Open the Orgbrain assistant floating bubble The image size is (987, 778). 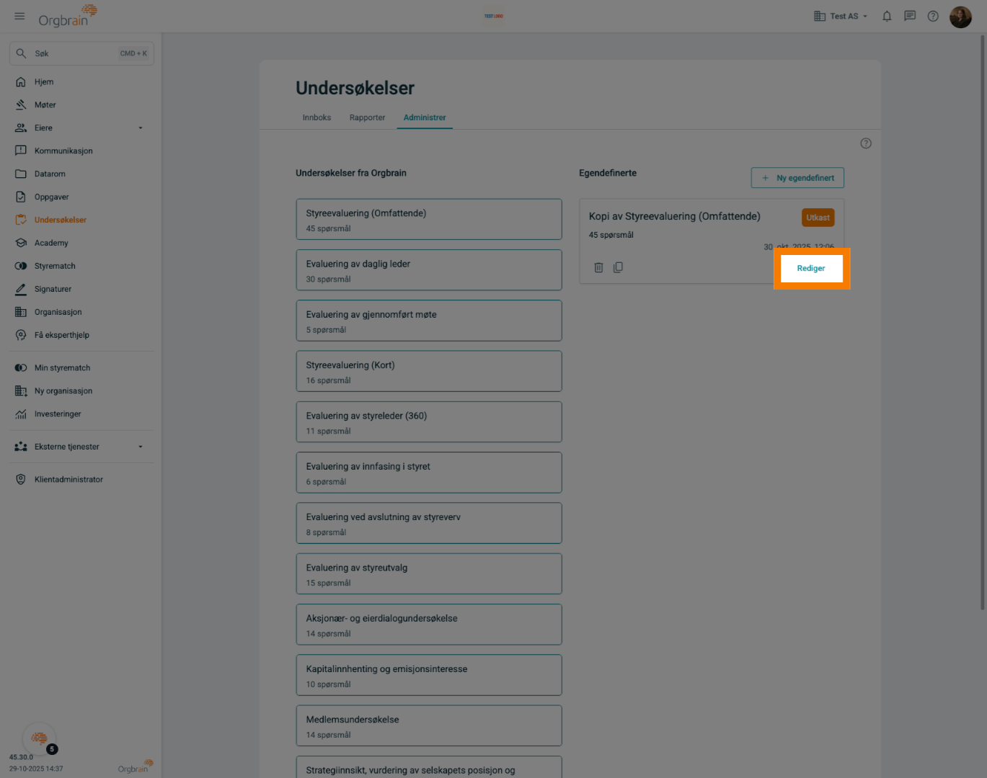point(39,738)
